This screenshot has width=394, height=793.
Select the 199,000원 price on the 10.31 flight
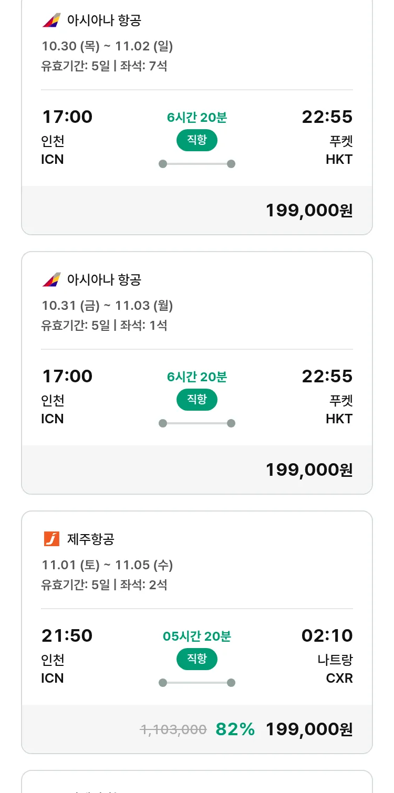pos(309,469)
